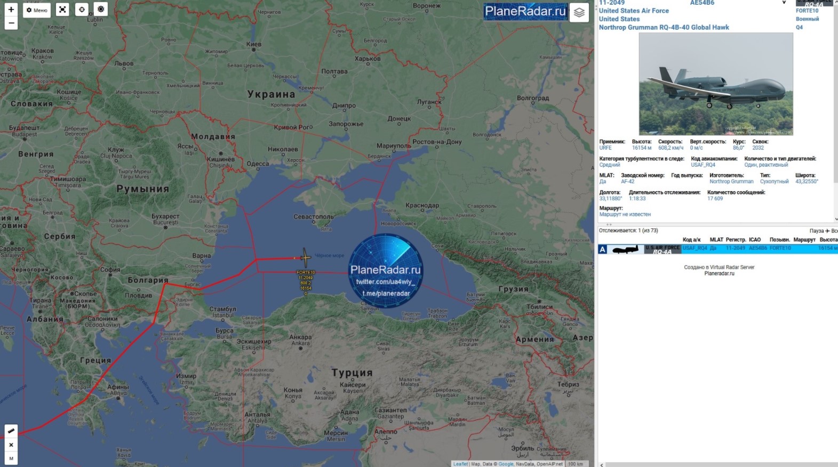Open the Меню settings button
The image size is (838, 467).
coord(37,10)
